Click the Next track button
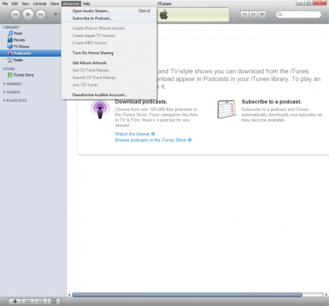The height and width of the screenshot is (306, 329). 41,15
